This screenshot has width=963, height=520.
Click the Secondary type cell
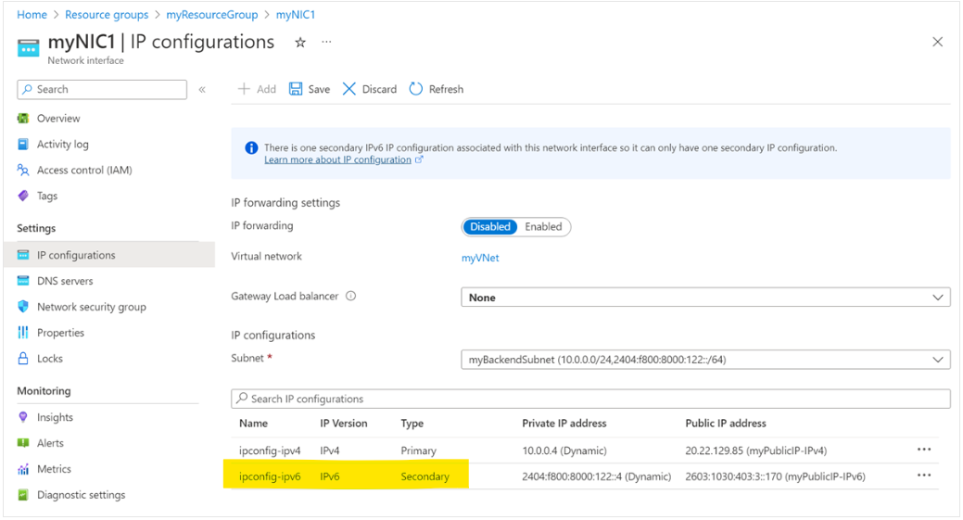pos(425,476)
